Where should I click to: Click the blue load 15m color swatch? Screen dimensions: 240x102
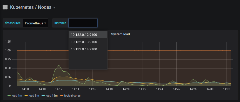(43, 96)
